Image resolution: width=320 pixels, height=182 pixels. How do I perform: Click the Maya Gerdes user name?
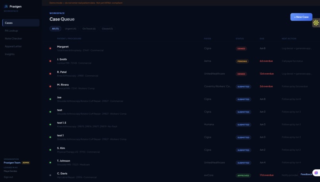coord(10,171)
